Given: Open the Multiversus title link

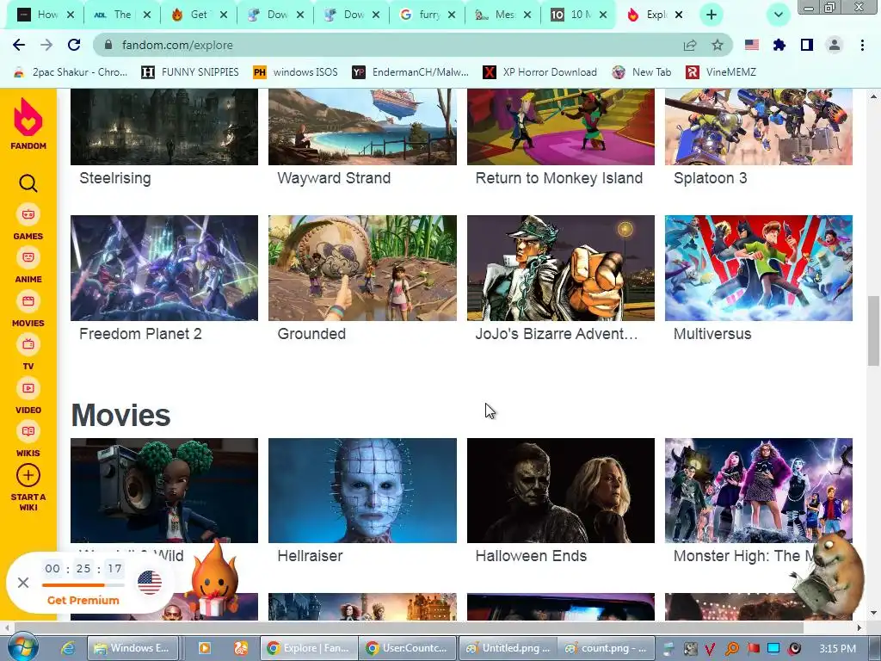Looking at the screenshot, I should (x=712, y=334).
